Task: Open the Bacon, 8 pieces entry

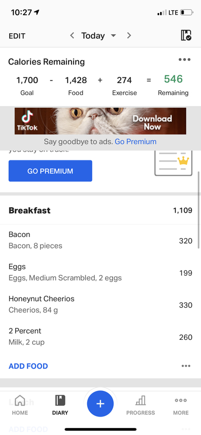Action: (100, 240)
